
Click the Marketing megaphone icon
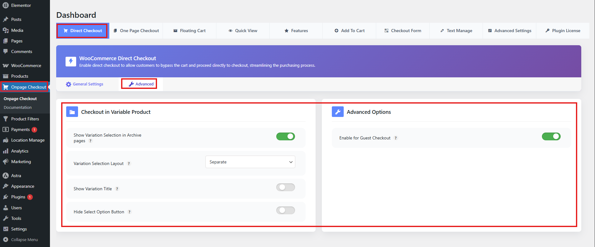tap(6, 162)
